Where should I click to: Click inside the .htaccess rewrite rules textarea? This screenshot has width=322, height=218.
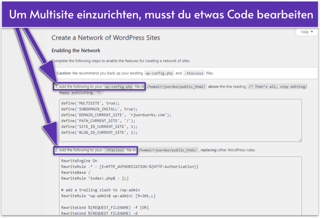click(180, 186)
